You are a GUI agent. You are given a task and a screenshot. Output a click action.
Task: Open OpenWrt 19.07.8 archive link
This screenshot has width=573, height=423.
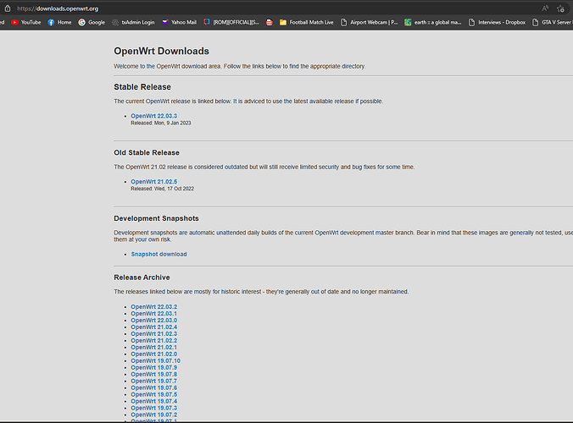[154, 374]
